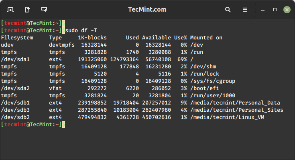
Task: Click the '1740' used value
Action: point(132,52)
